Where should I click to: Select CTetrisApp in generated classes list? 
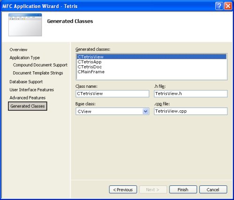coord(152,62)
